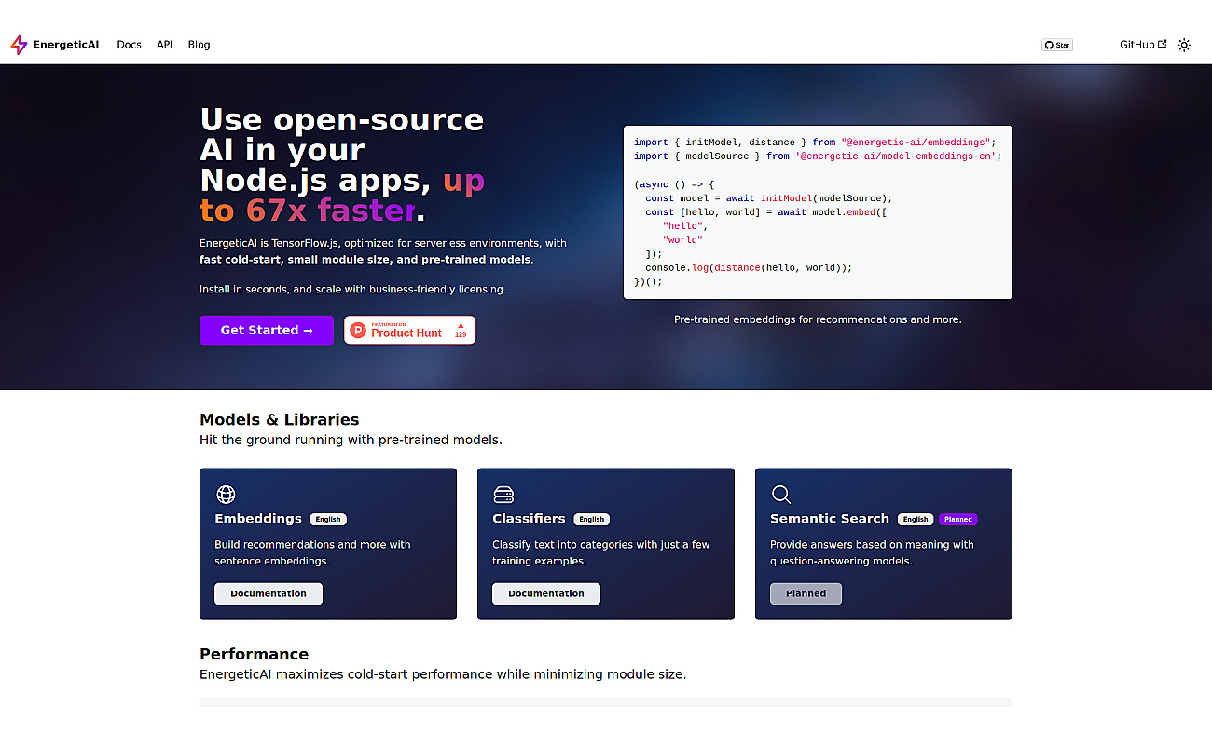Open the Product Hunt featured badge

point(410,330)
